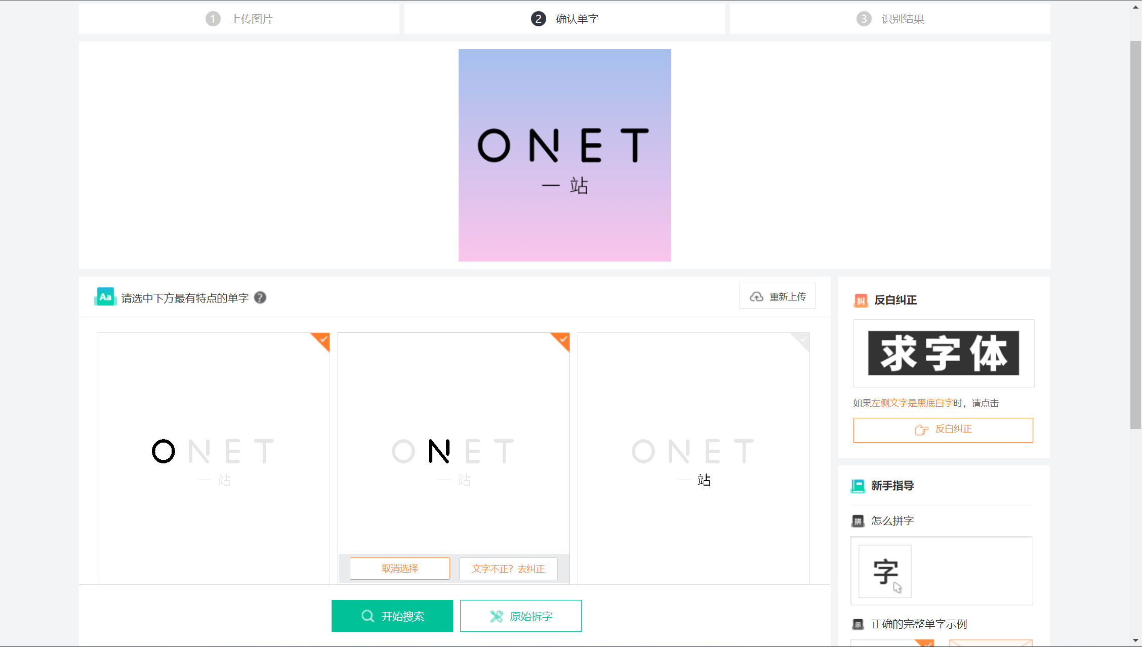The height and width of the screenshot is (647, 1142).
Task: Untick the letter N card checkmark
Action: pyautogui.click(x=562, y=340)
